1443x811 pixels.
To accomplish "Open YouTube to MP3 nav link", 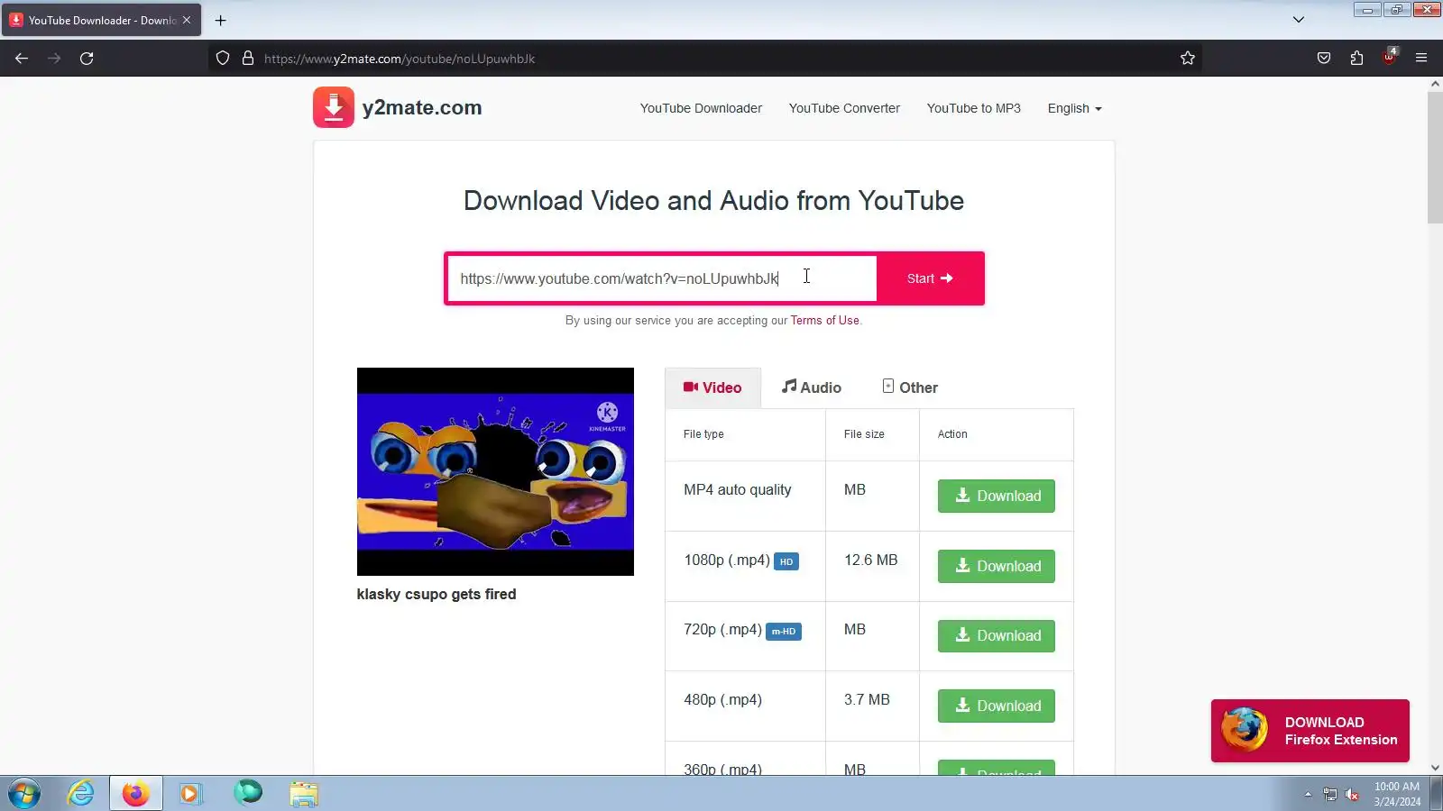I will tap(973, 108).
